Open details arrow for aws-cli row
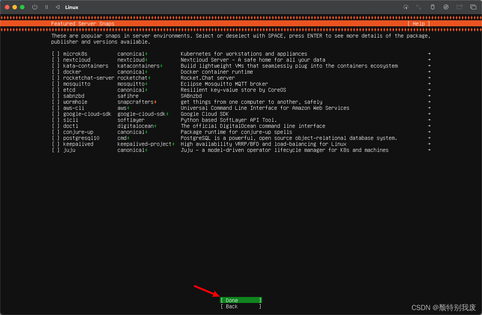This screenshot has height=315, width=482. tap(429, 108)
